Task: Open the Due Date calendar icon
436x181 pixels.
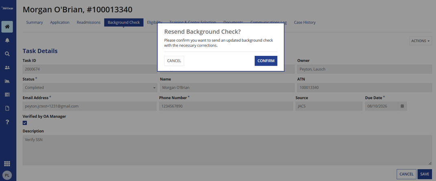Action: click(402, 106)
